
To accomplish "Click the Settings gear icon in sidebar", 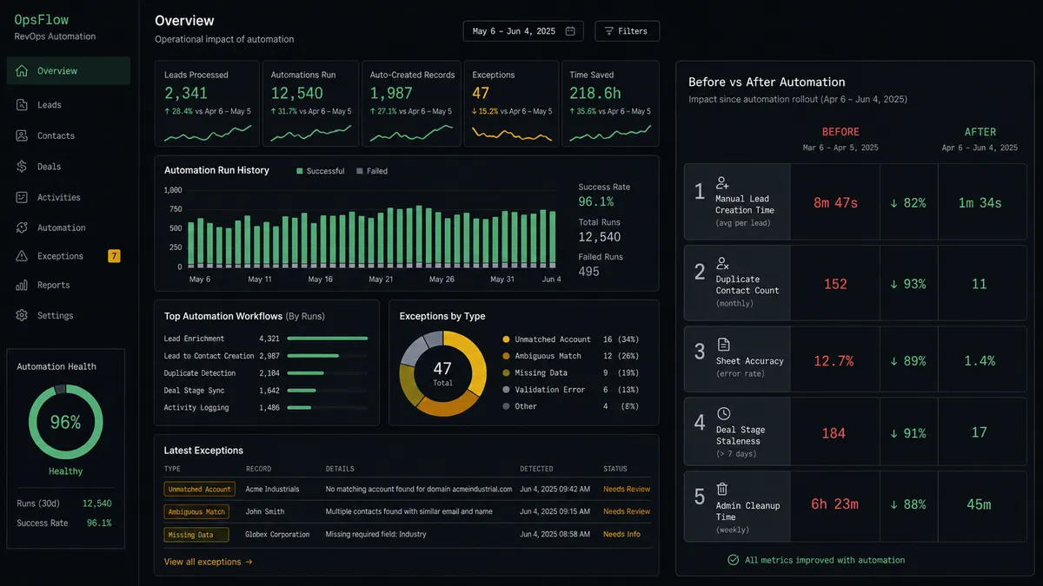I will pos(22,315).
